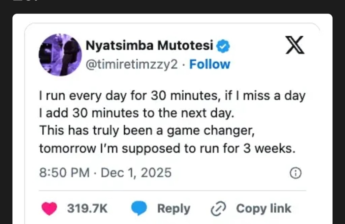This screenshot has height=224, width=345.
Task: Open the X logo on the tweet
Action: [x=295, y=45]
